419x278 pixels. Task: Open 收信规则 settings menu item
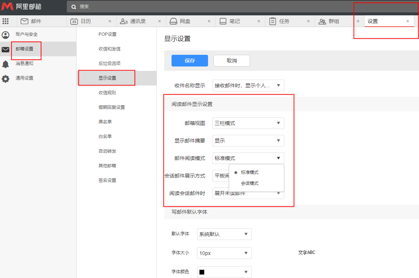pyautogui.click(x=107, y=93)
